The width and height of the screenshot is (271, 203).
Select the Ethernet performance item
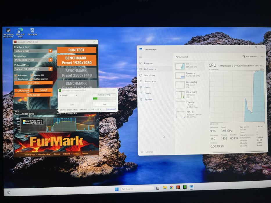click(190, 105)
